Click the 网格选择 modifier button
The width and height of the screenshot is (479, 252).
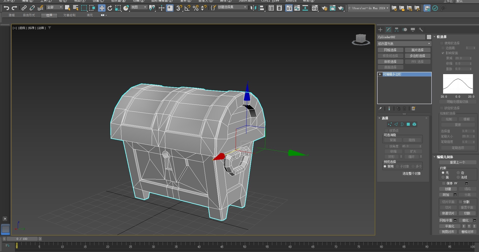[390, 50]
